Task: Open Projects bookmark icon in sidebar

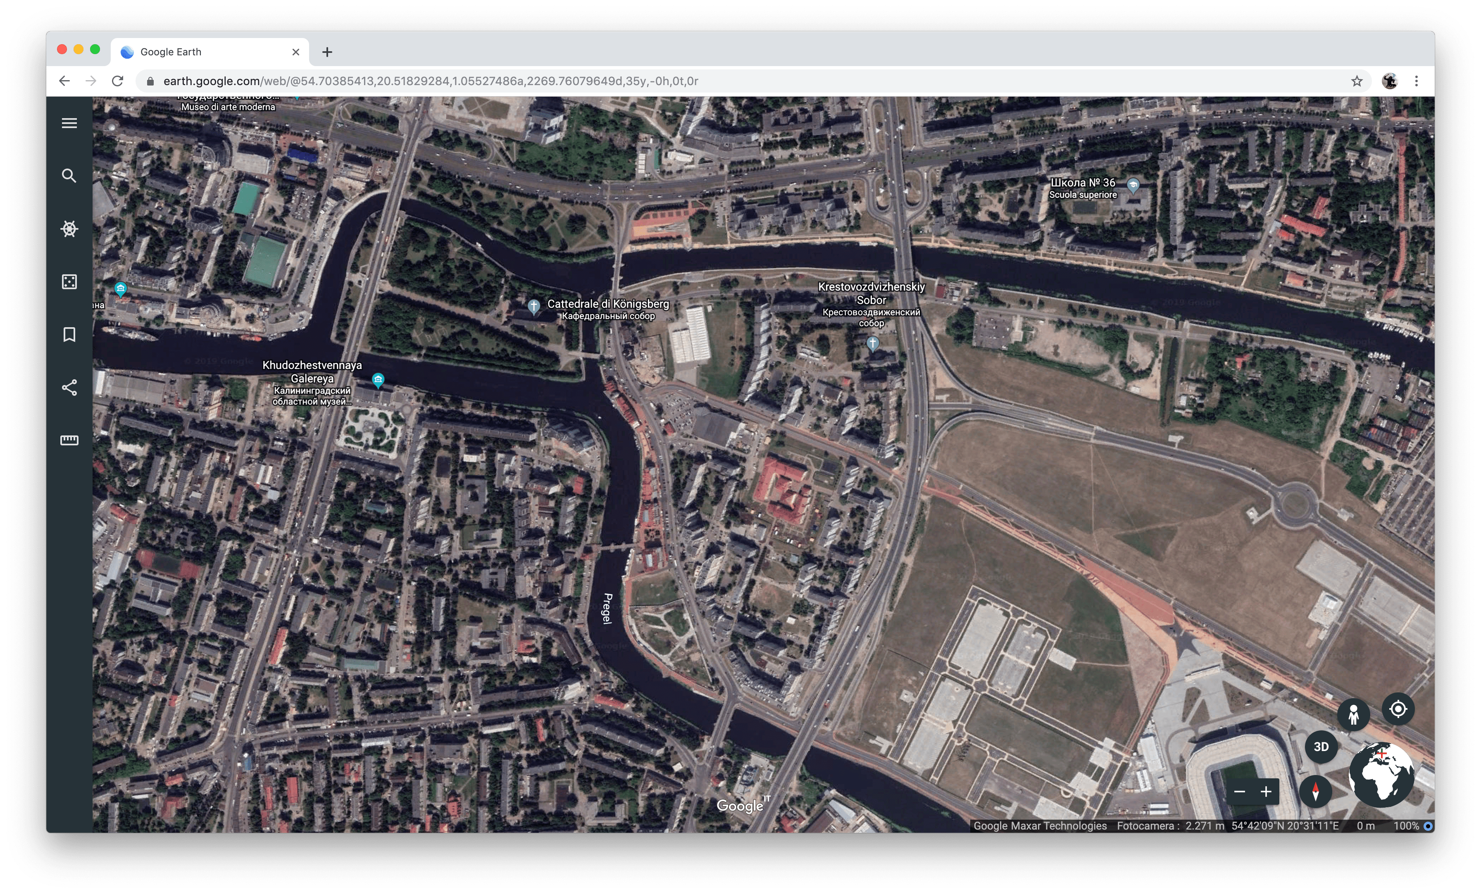Action: coord(69,335)
